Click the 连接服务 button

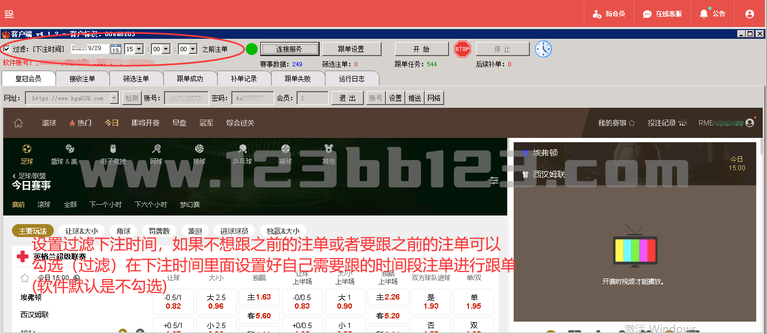click(x=289, y=49)
